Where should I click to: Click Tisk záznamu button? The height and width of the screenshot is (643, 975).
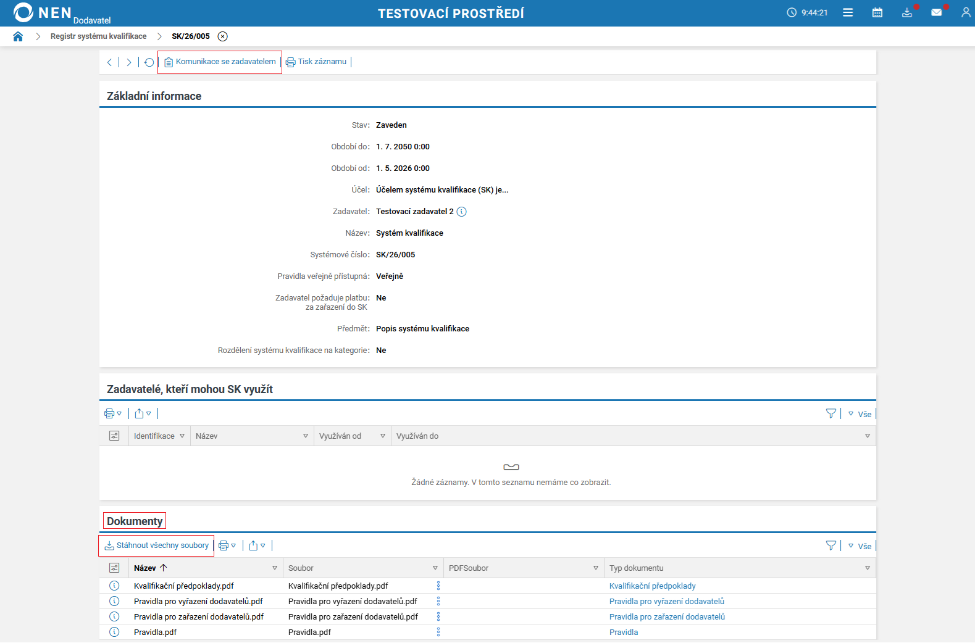316,62
